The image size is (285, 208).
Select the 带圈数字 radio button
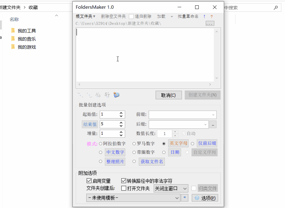pos(134,152)
